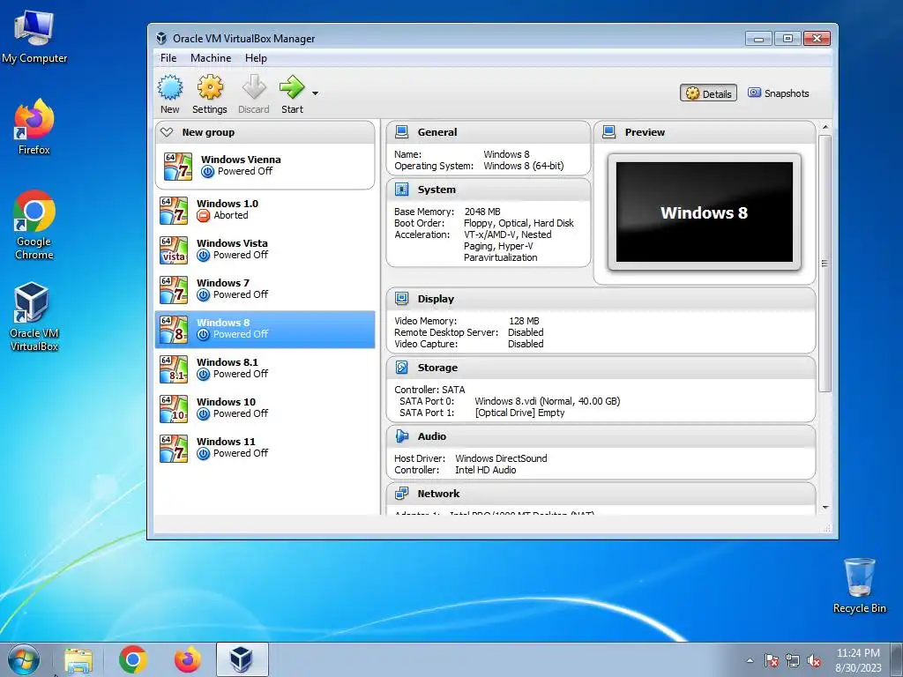This screenshot has width=903, height=677.
Task: Click the Preview section monitor icon
Action: coord(608,132)
